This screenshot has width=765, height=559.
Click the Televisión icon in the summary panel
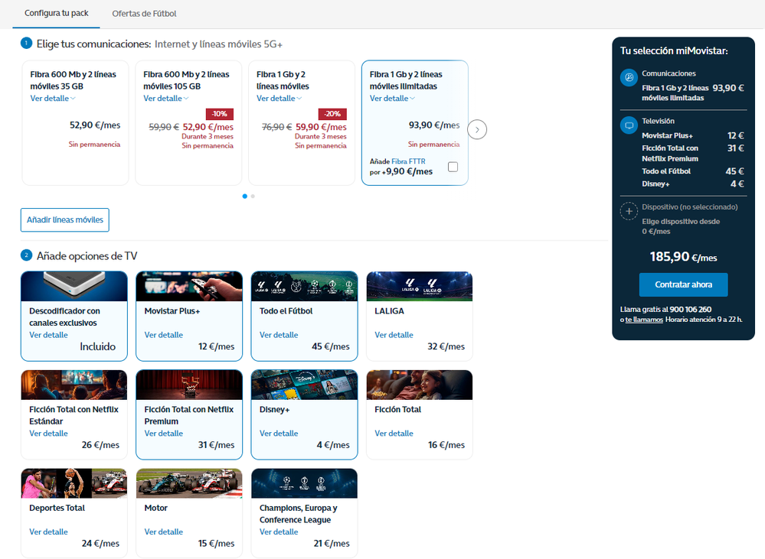[x=629, y=125]
